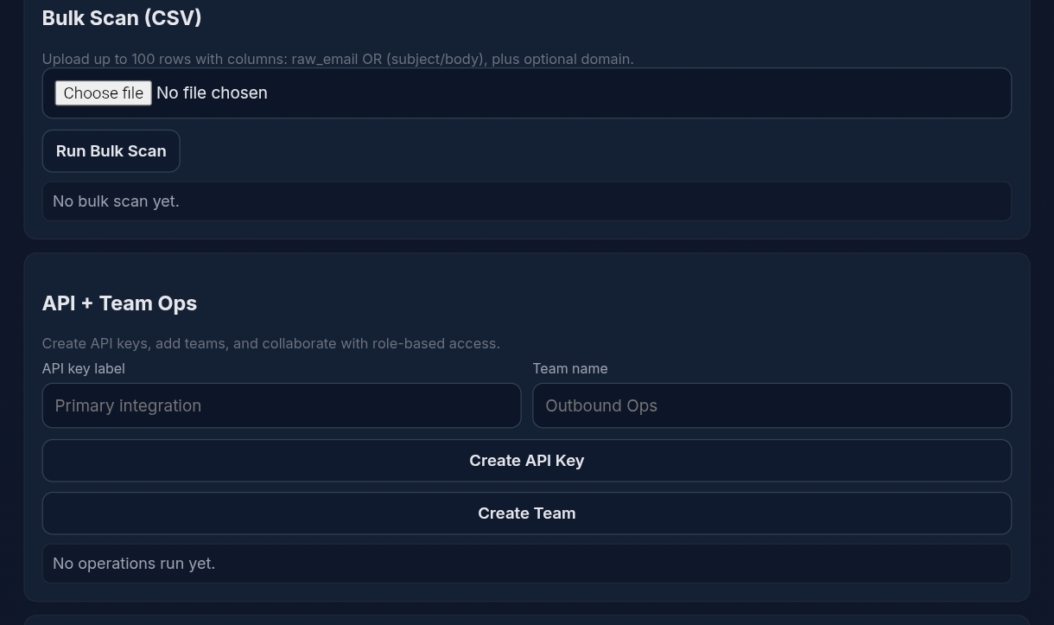
Task: Click the API + Team Ops heading
Action: (x=118, y=303)
